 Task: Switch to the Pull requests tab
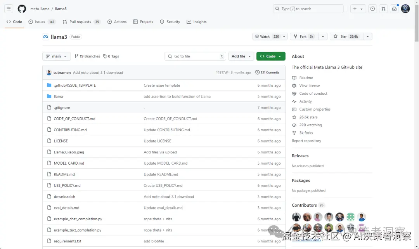[81, 22]
